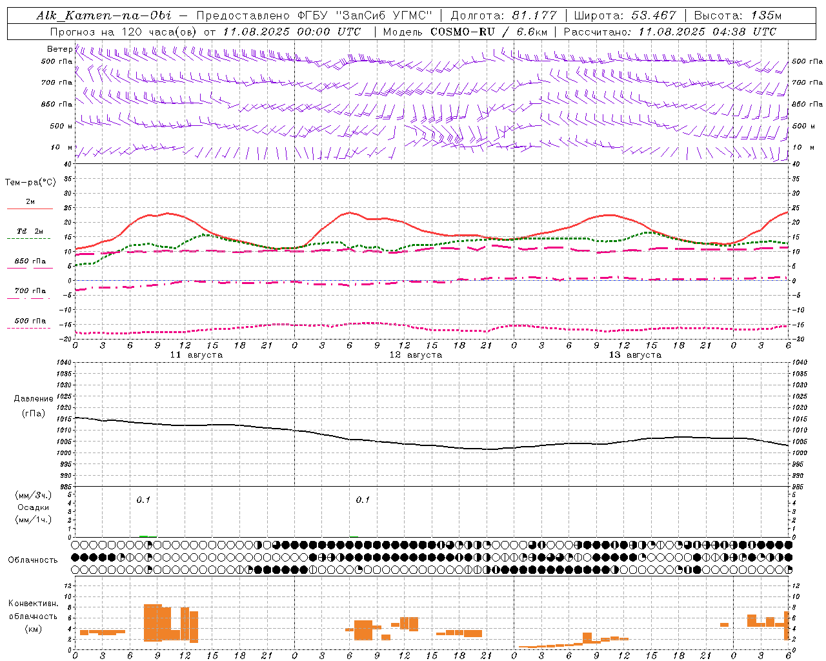Select the longitude value Долгота: 81.177
Viewport: 826px width, 661px height.
(503, 15)
